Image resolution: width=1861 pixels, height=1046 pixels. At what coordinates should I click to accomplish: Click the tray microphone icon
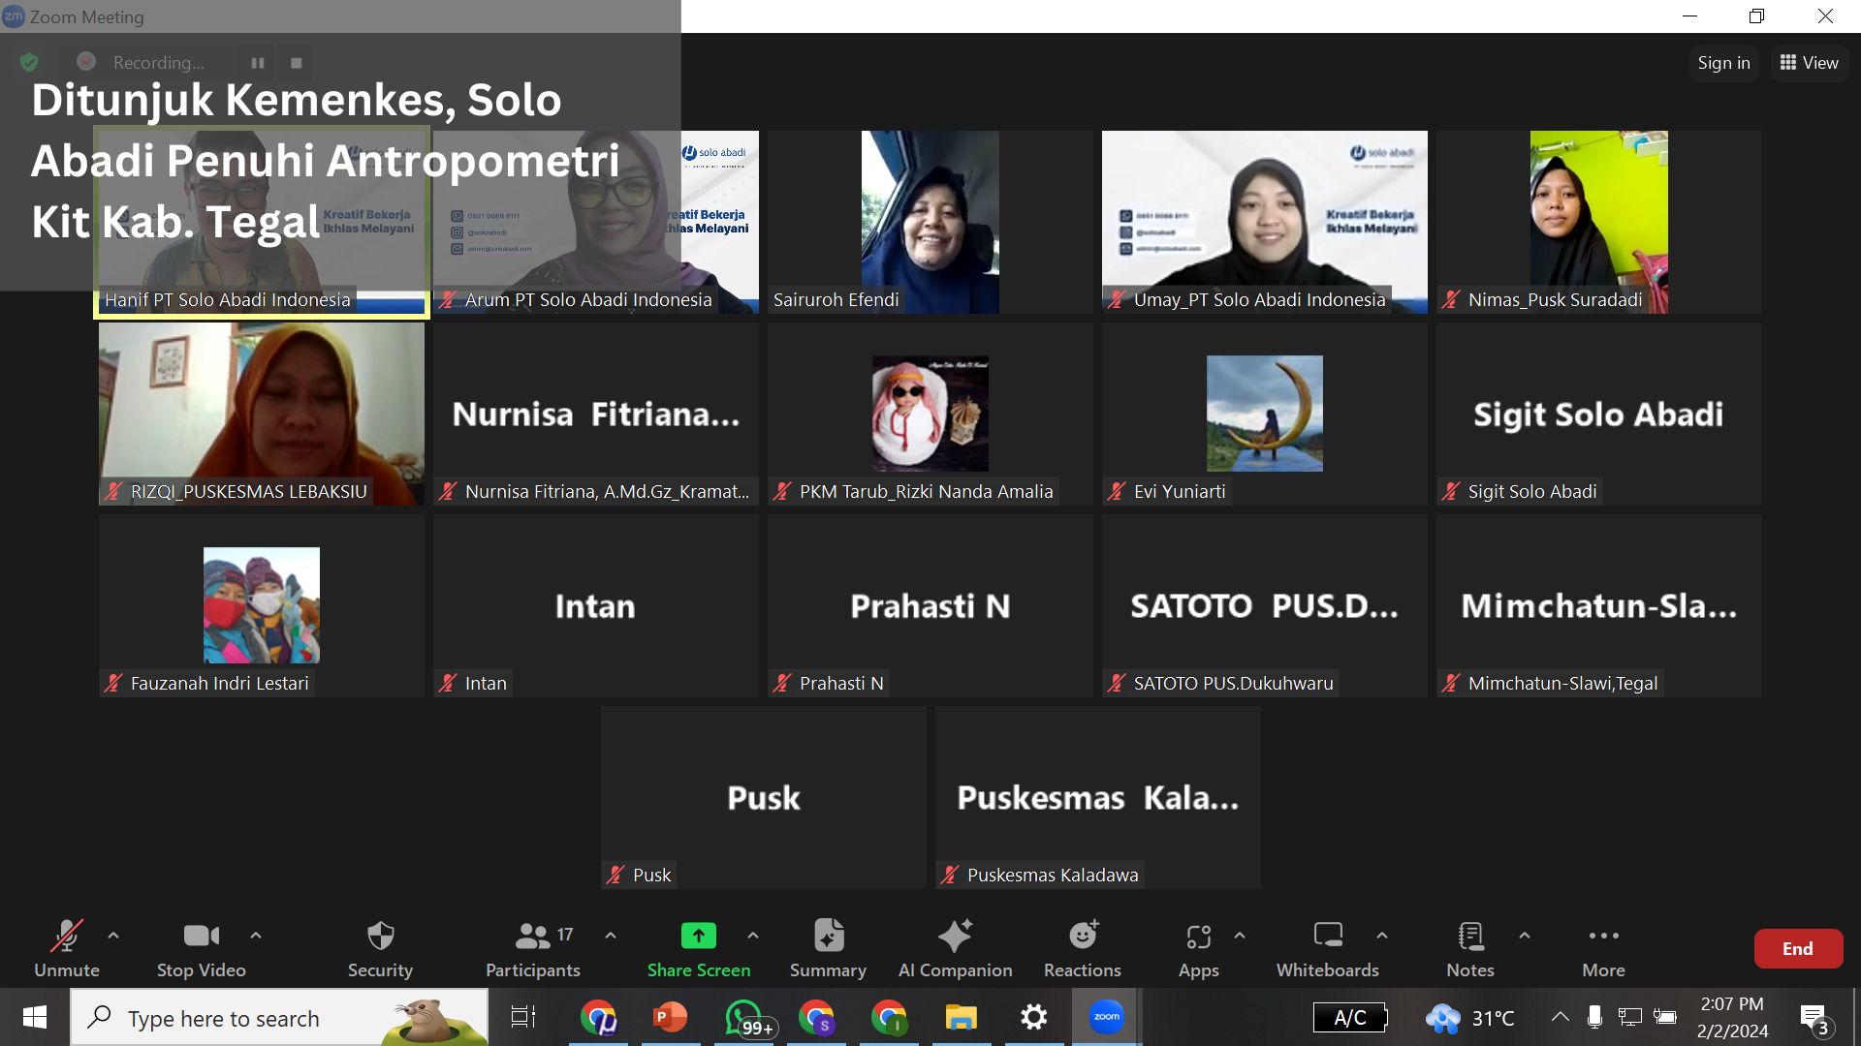(1594, 1017)
